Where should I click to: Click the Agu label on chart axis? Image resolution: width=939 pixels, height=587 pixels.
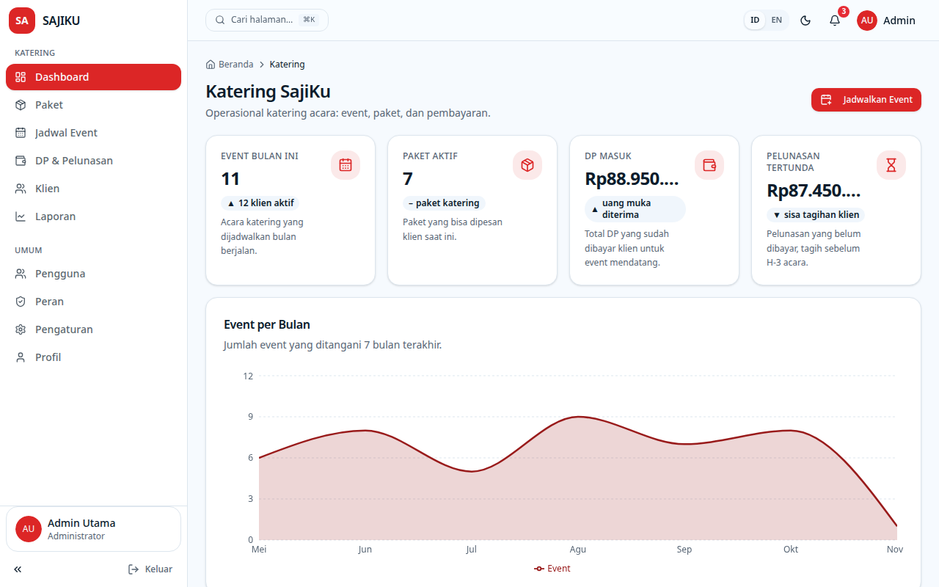point(578,550)
